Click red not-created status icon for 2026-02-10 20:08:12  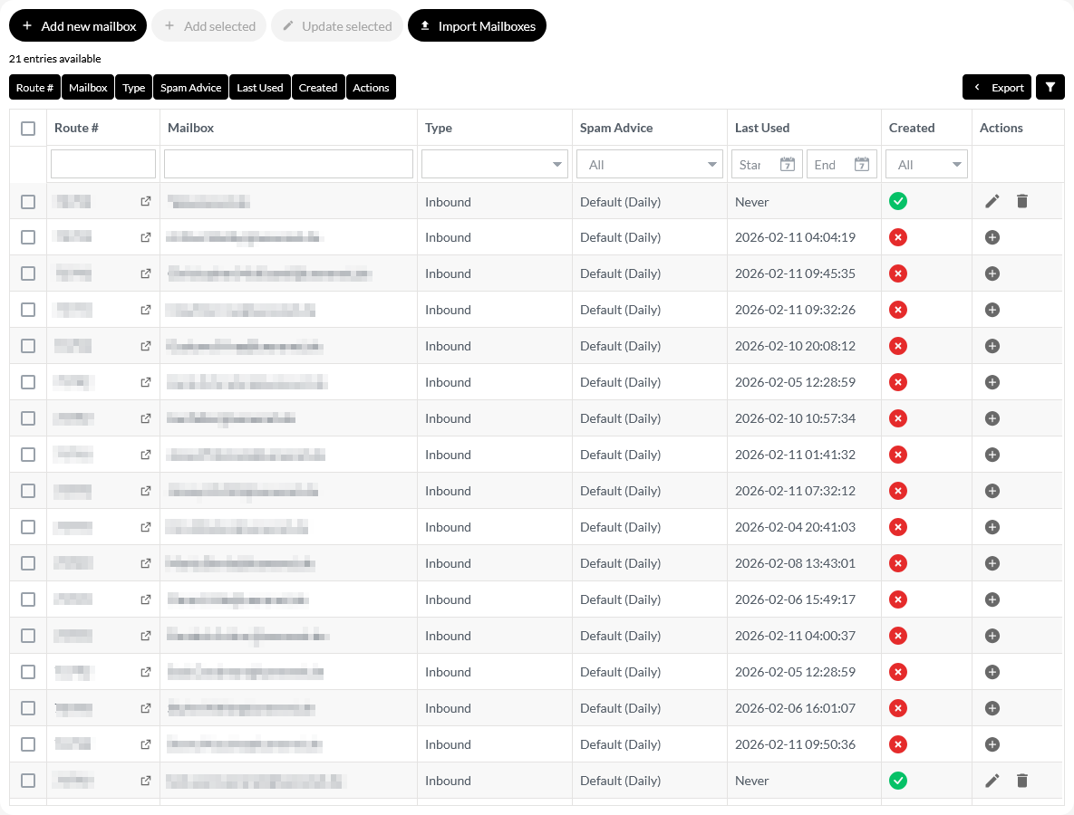(898, 346)
